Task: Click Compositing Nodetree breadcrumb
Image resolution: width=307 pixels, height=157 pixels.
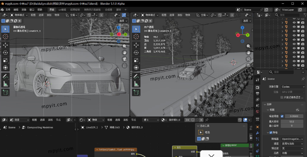Action: [x=40, y=127]
